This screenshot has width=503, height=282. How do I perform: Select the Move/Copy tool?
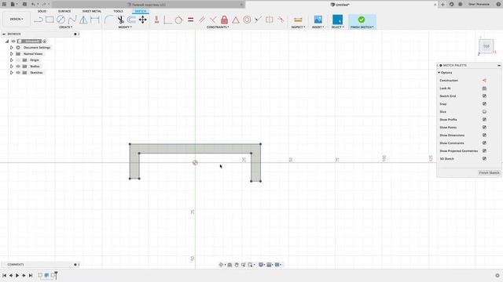(x=143, y=20)
